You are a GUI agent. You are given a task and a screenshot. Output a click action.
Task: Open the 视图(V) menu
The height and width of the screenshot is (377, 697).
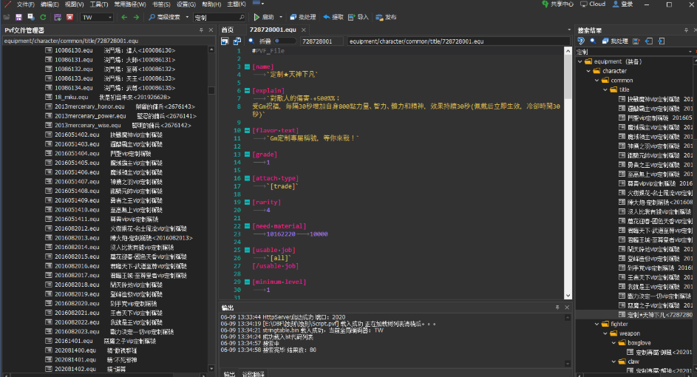pyautogui.click(x=74, y=4)
